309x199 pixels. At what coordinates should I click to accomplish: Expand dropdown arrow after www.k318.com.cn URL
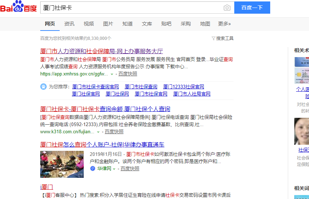[x=98, y=132]
